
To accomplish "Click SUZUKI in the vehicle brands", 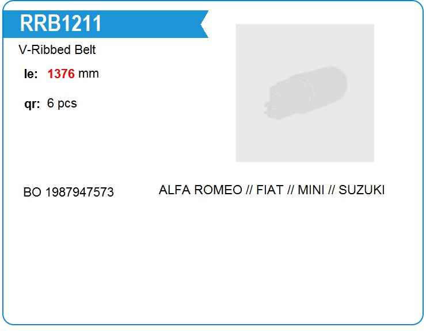I will click(362, 190).
